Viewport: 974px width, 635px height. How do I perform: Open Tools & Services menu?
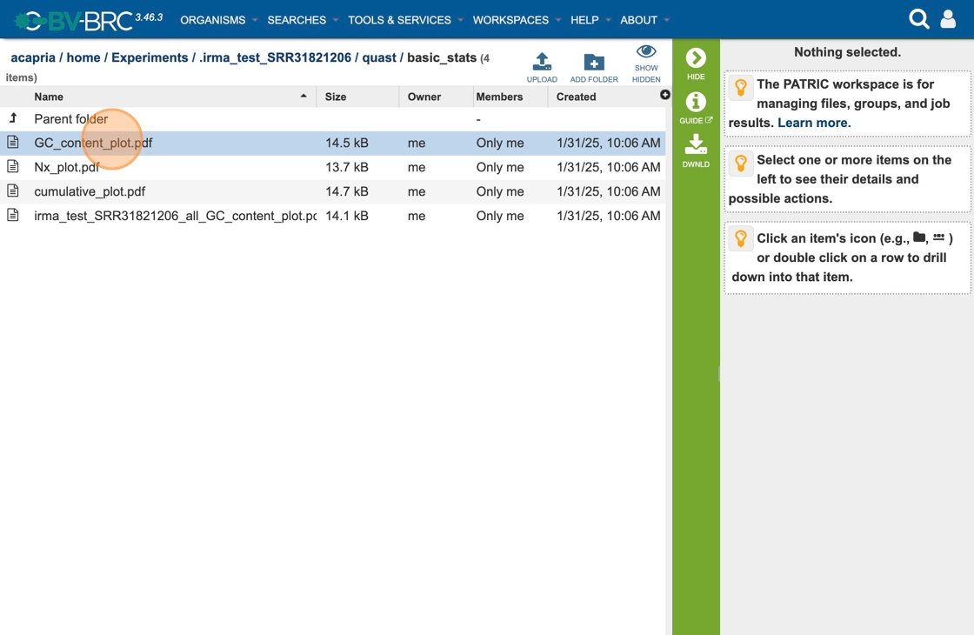coord(399,20)
